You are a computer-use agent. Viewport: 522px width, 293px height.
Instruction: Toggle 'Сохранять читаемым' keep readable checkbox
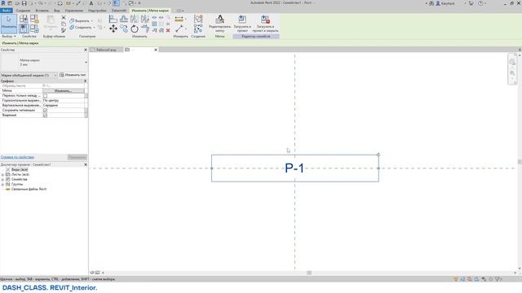[46, 111]
